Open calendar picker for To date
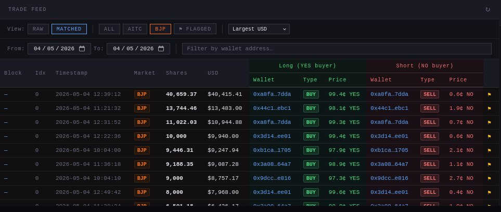This screenshot has width=501, height=212. (x=161, y=49)
